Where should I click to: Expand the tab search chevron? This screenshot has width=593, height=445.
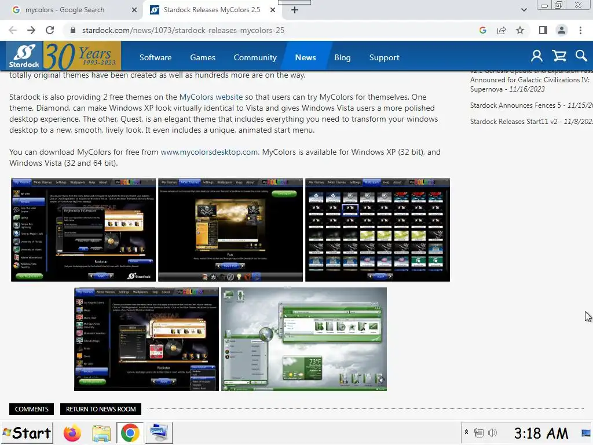click(524, 10)
